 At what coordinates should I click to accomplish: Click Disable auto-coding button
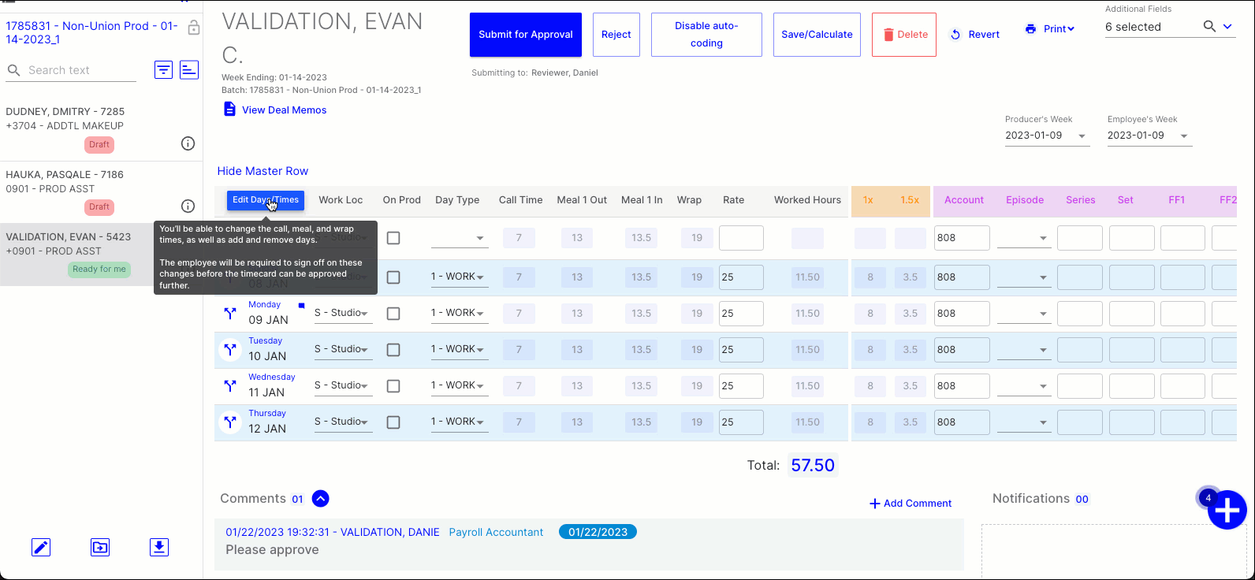pyautogui.click(x=706, y=35)
